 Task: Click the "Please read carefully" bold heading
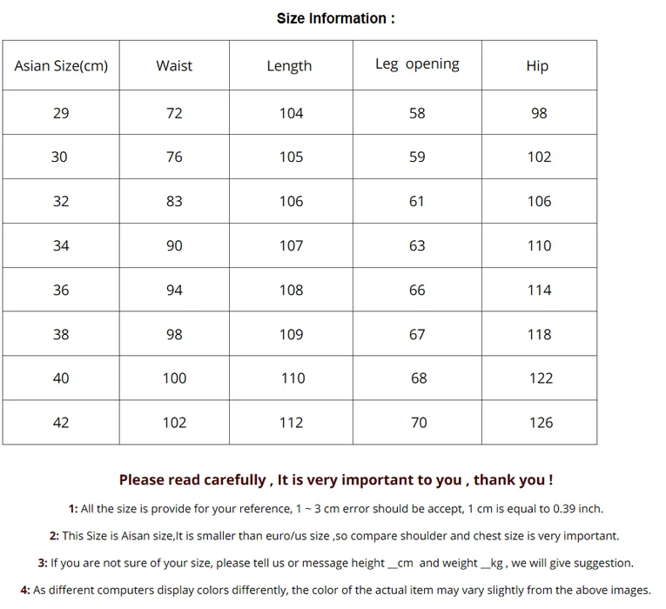[x=335, y=480]
